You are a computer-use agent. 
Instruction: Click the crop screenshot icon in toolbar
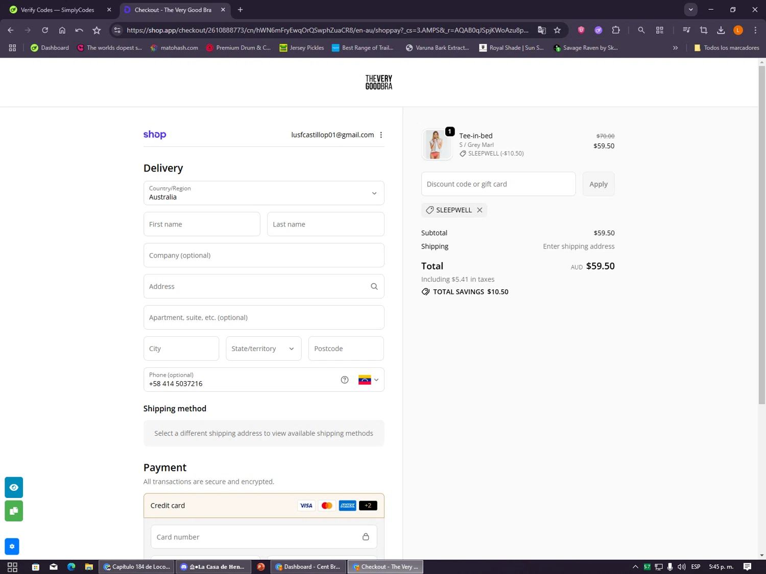pyautogui.click(x=704, y=30)
